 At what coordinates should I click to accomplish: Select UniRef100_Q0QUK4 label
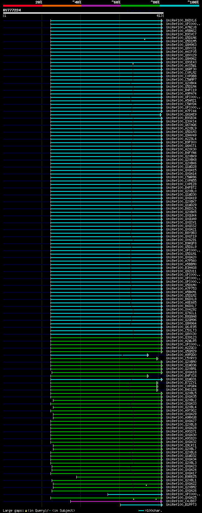(x=181, y=216)
